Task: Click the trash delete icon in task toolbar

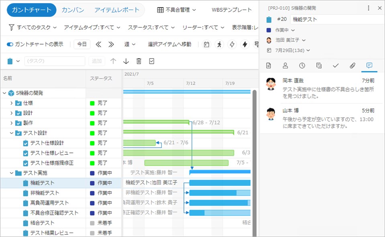Action: [x=139, y=61]
